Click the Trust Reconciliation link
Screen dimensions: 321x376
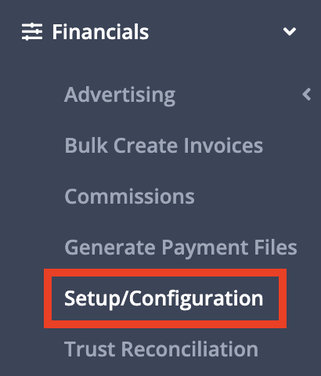point(161,349)
